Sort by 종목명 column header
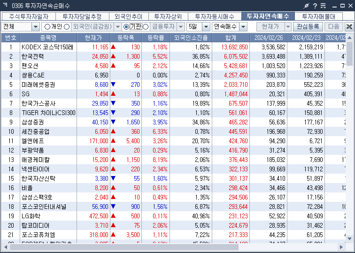The height and width of the screenshot is (253, 355). point(48,38)
